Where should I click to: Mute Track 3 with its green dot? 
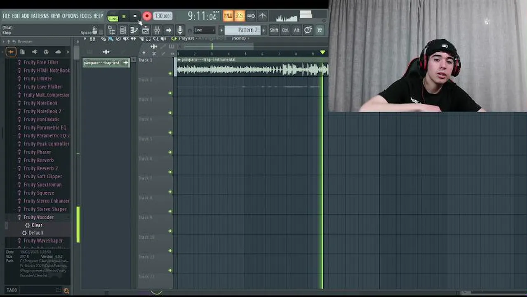170,113
